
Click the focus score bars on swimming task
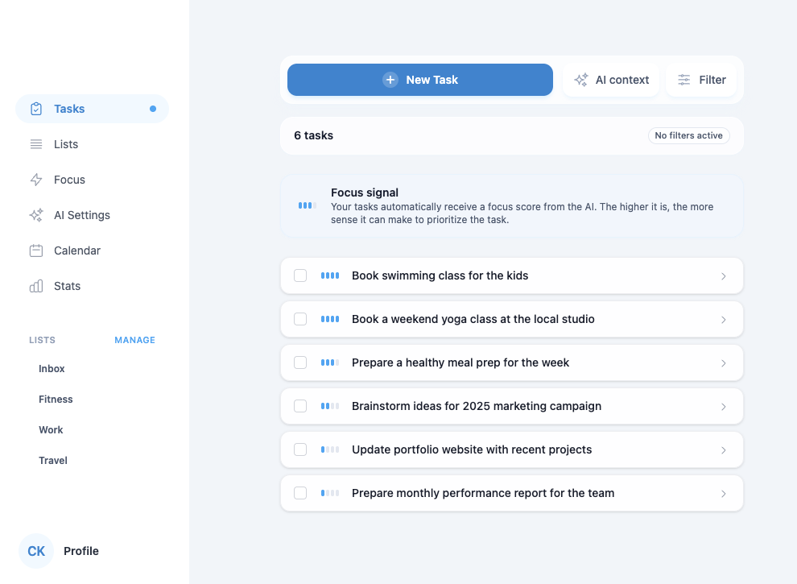[329, 275]
